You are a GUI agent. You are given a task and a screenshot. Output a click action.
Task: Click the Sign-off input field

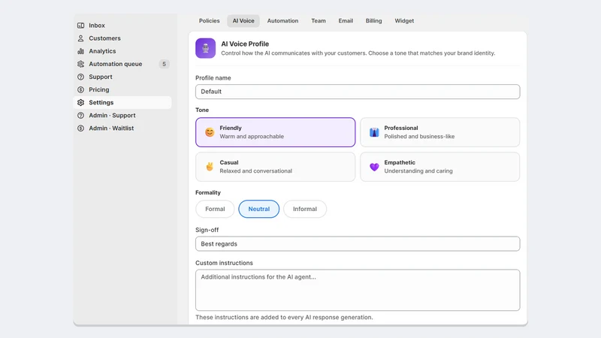358,243
